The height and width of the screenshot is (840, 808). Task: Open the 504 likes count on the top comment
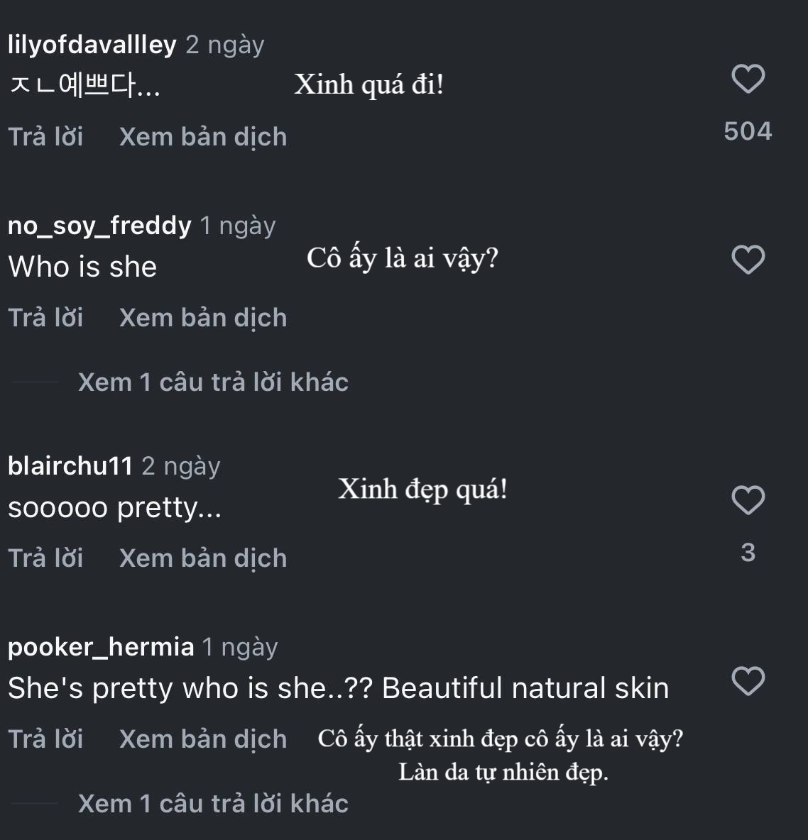(748, 130)
